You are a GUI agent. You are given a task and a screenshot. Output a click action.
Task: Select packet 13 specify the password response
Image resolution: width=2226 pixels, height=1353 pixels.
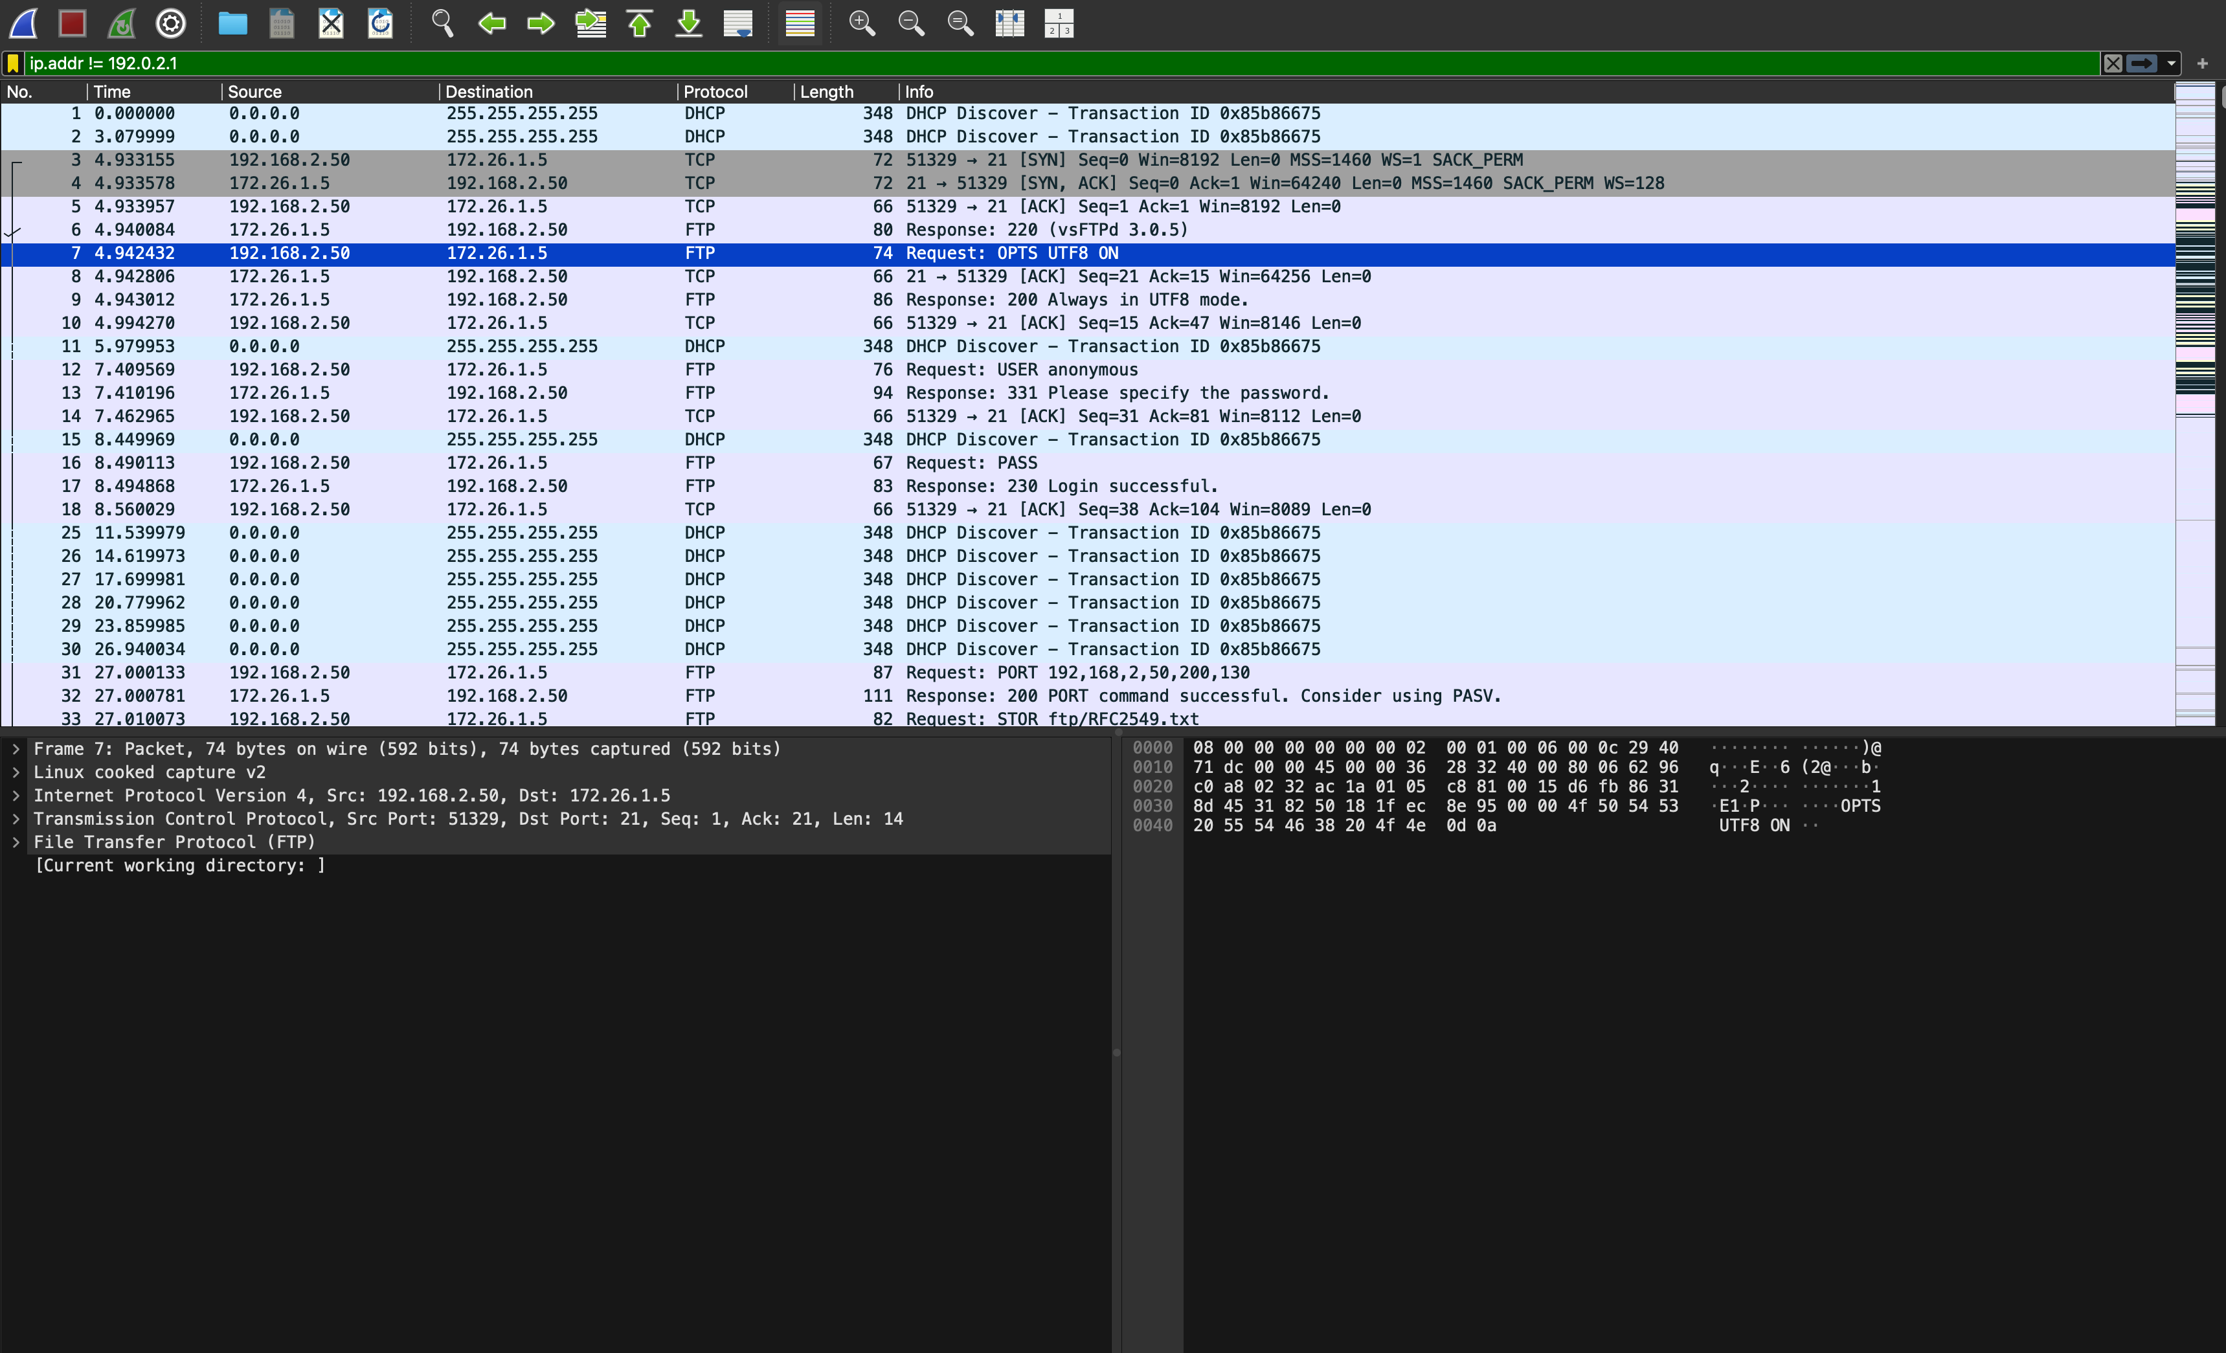(x=1088, y=393)
